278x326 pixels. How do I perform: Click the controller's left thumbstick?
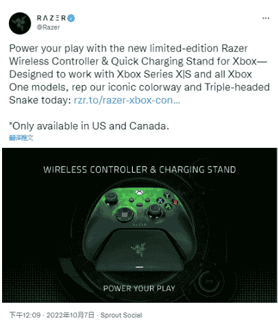(x=111, y=198)
